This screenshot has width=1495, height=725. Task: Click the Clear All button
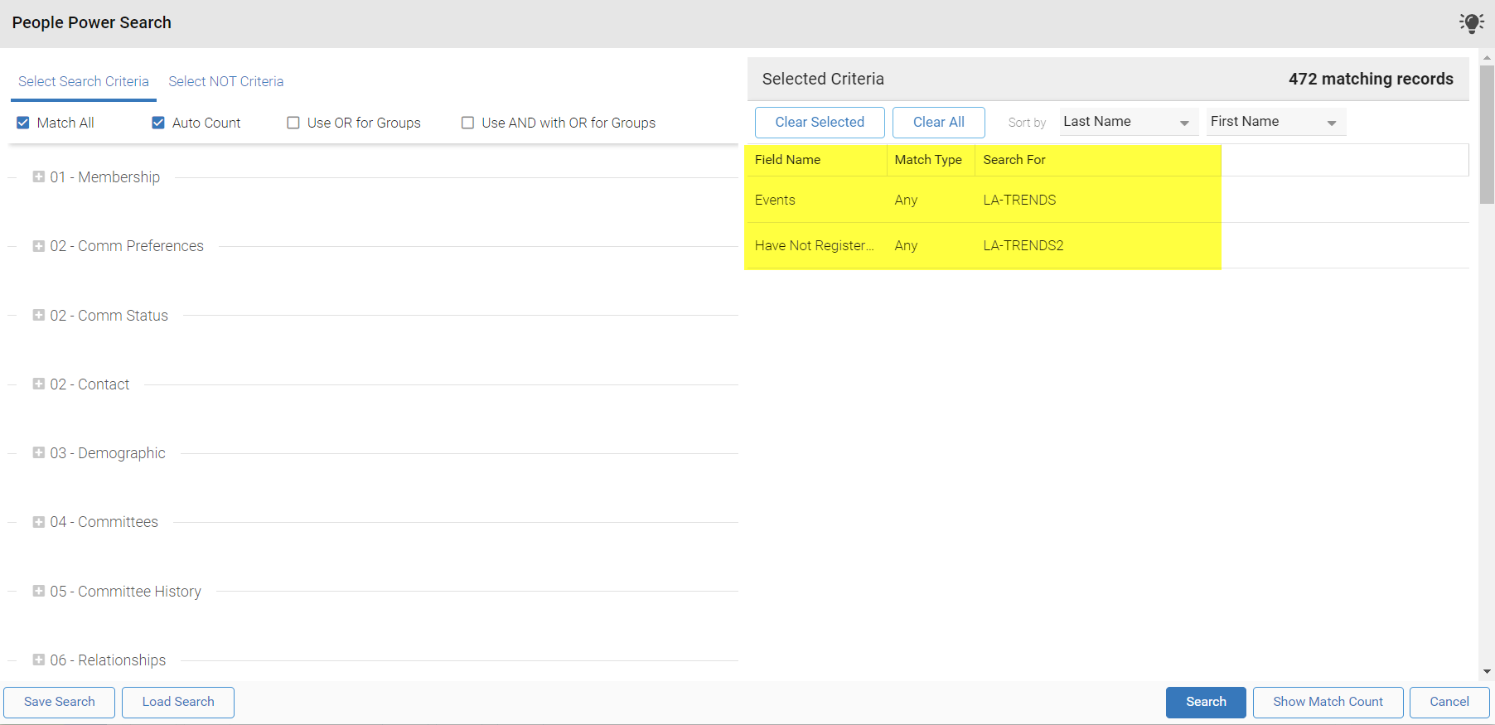click(939, 122)
